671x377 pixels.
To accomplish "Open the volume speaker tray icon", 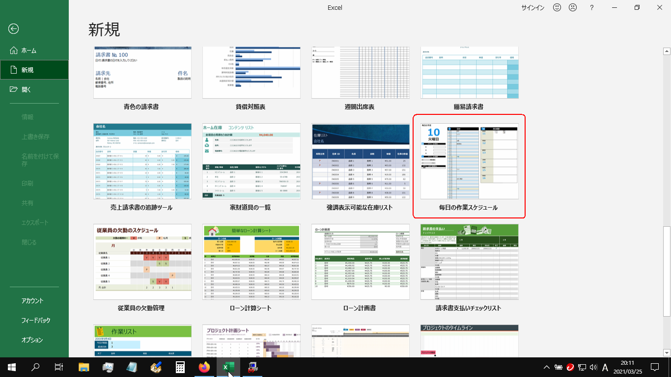I will 593,367.
